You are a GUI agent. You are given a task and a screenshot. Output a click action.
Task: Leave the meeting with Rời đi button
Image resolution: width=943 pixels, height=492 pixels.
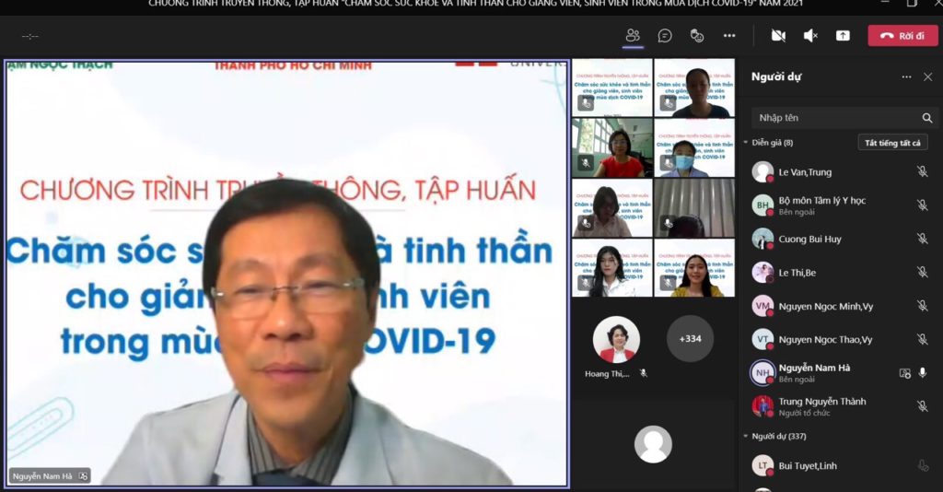pyautogui.click(x=902, y=36)
